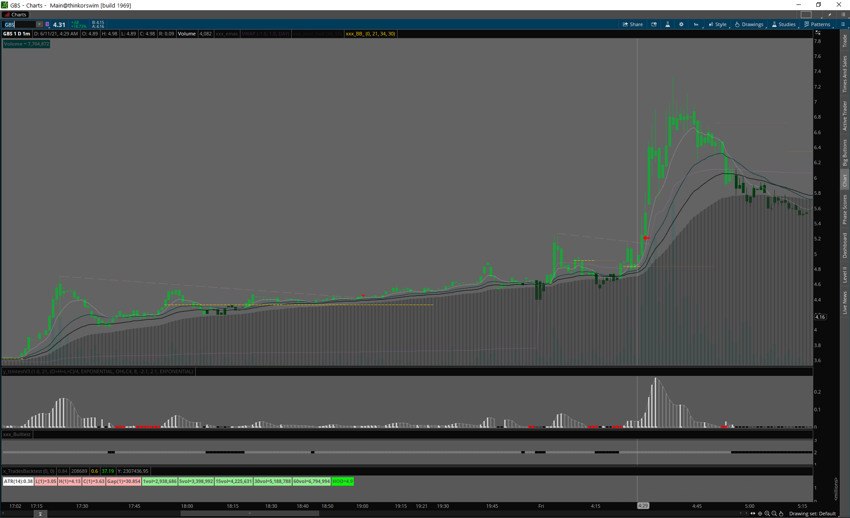Toggle the Times And Sales side tab
The height and width of the screenshot is (518, 850).
pyautogui.click(x=845, y=74)
